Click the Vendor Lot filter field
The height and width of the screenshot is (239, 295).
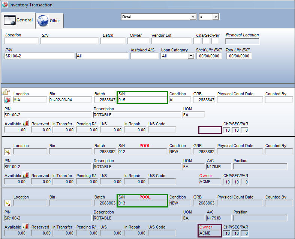(x=171, y=41)
